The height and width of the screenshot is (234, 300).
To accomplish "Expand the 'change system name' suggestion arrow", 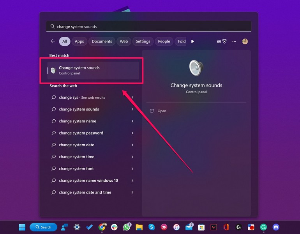I will [x=132, y=121].
